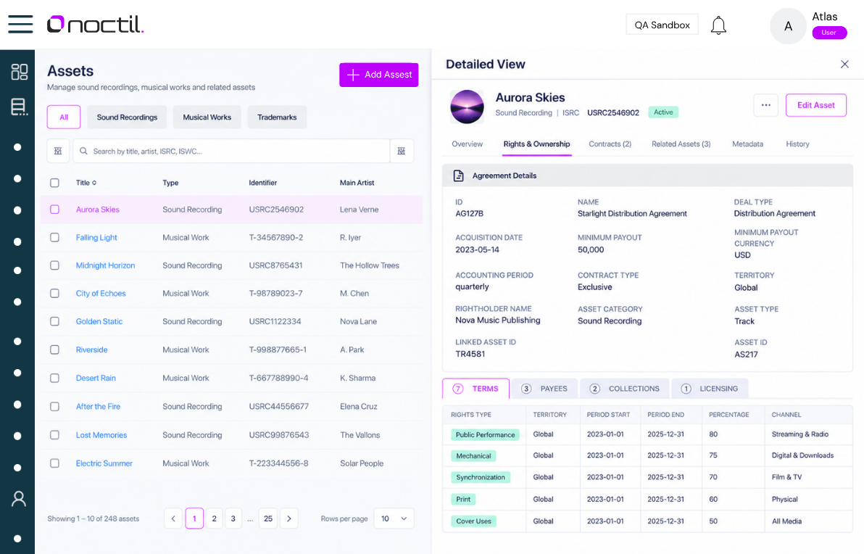This screenshot has width=864, height=554.
Task: Select the COLLECTIONS sub-tab
Action: (624, 389)
